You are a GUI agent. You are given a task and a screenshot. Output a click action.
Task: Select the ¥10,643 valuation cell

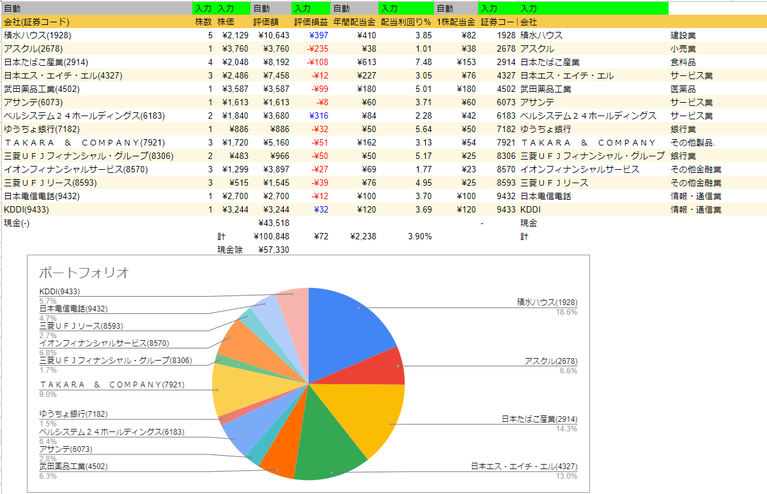click(x=270, y=35)
